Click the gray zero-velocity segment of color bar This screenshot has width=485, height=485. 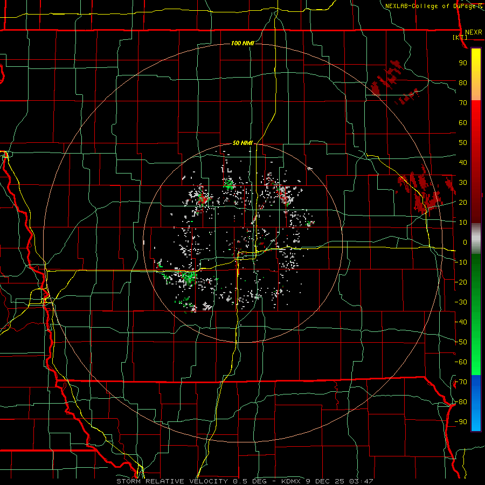(476, 239)
